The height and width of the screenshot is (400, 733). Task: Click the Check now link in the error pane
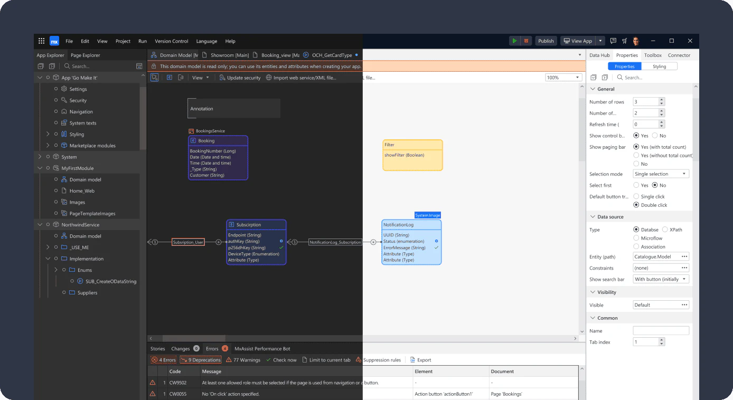281,359
